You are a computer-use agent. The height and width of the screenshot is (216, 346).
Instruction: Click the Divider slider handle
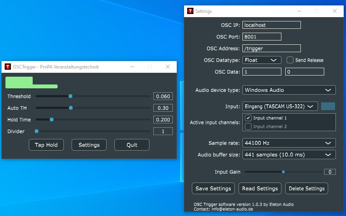37,131
